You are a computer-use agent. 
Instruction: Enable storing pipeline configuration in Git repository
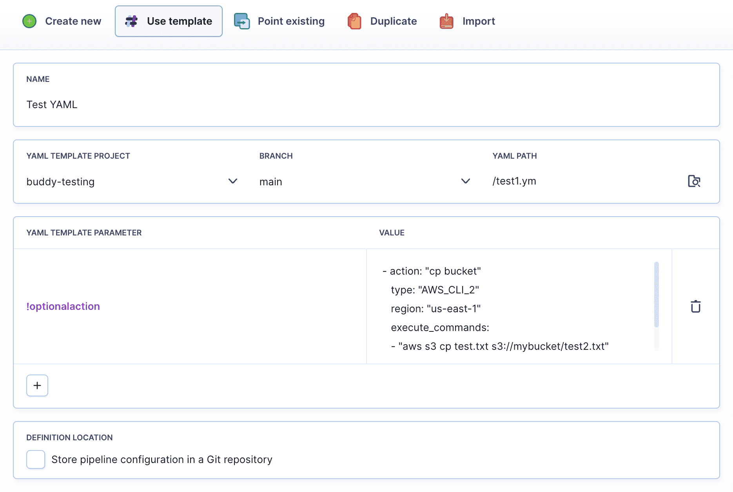pos(36,459)
